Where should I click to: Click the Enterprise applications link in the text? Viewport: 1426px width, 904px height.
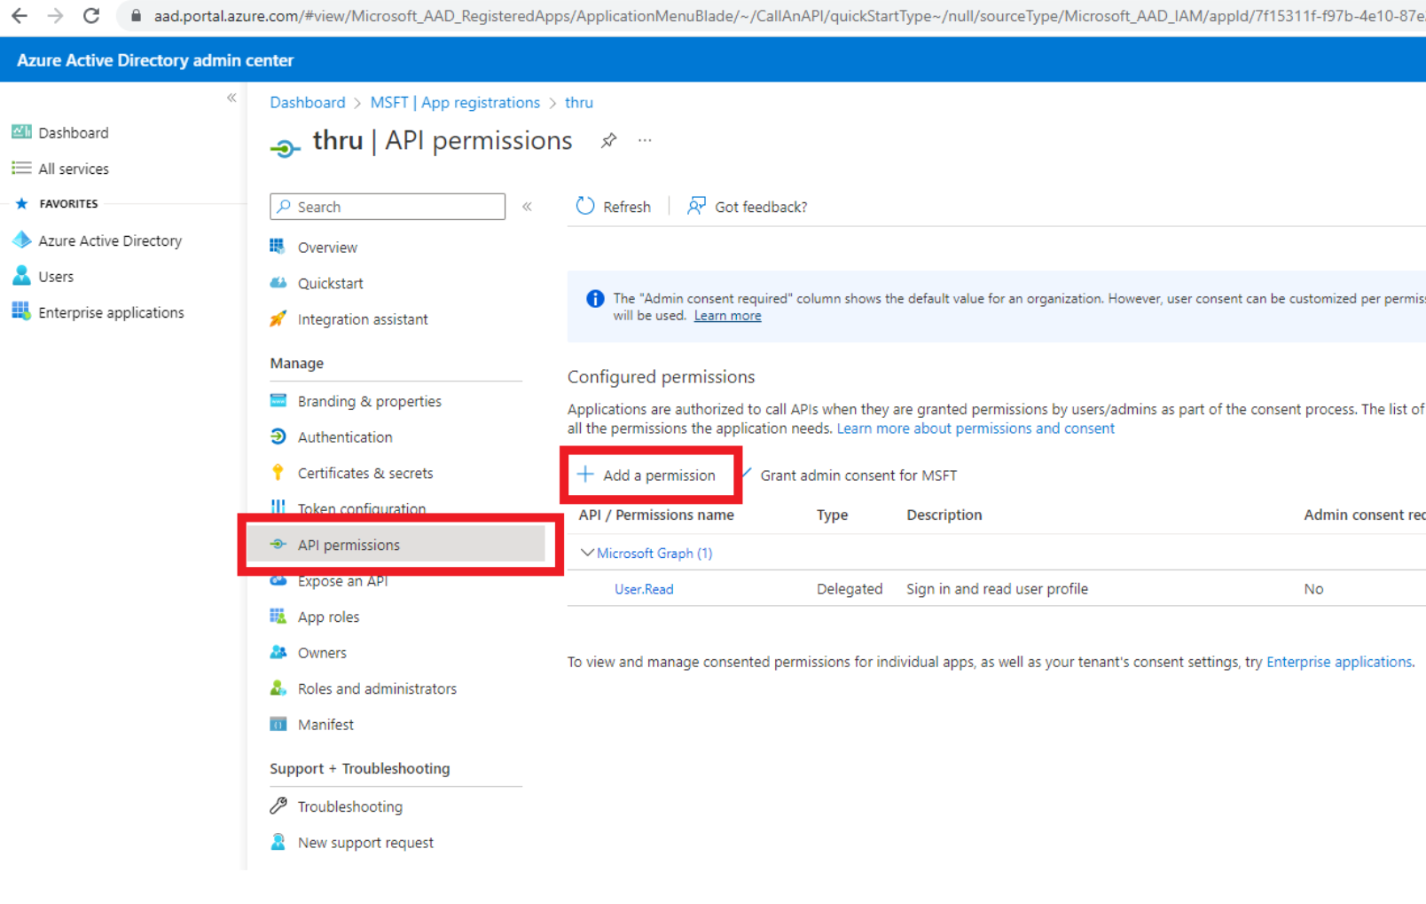click(x=1338, y=662)
